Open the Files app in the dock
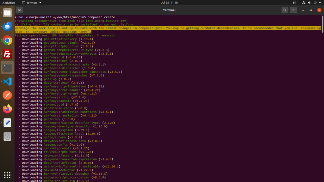The height and width of the screenshot is (182, 324). tap(7, 13)
